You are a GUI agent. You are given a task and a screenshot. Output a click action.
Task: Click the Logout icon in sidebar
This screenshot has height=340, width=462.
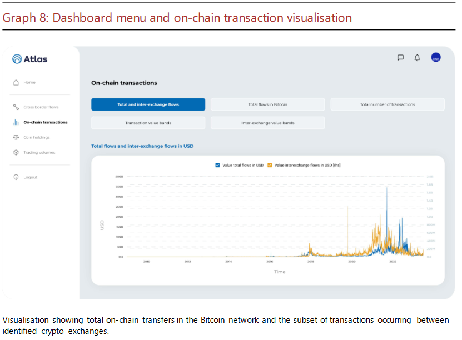click(x=16, y=177)
